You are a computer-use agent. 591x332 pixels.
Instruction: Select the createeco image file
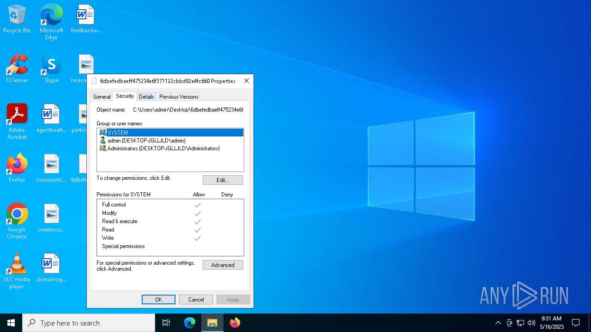51,219
